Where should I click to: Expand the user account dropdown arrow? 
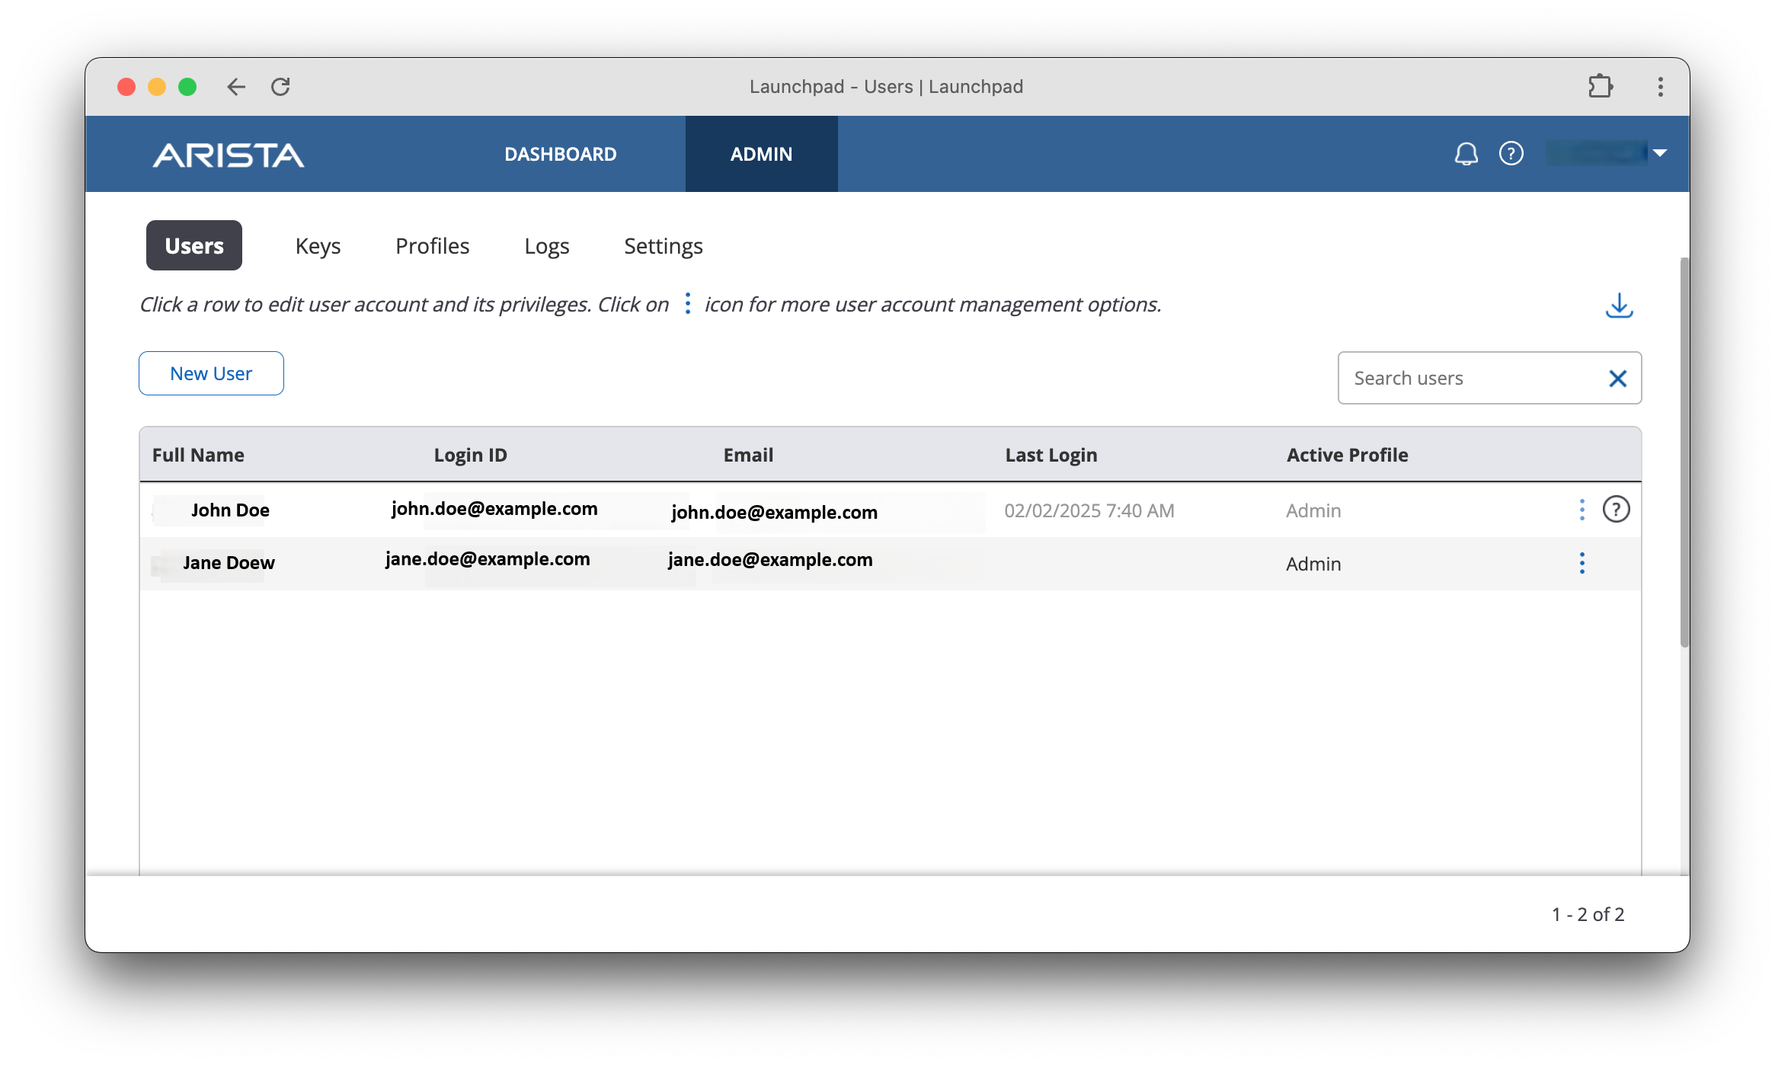point(1660,153)
